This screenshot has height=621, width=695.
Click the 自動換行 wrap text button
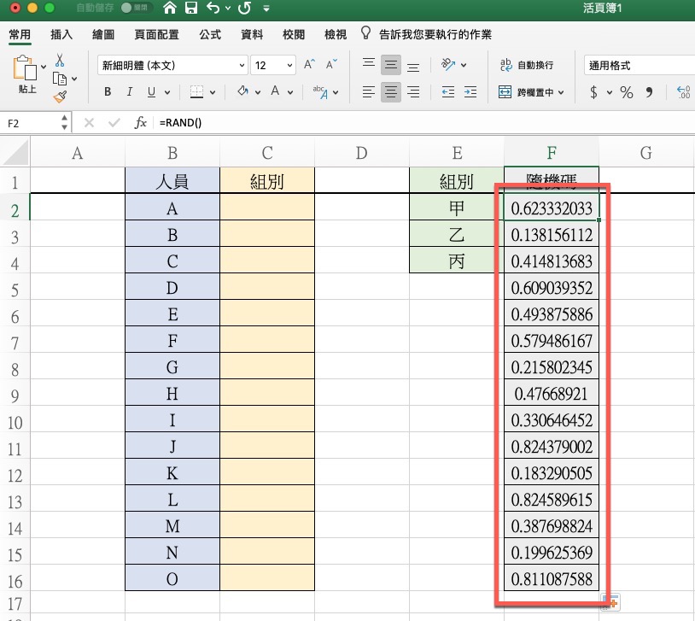coord(526,66)
